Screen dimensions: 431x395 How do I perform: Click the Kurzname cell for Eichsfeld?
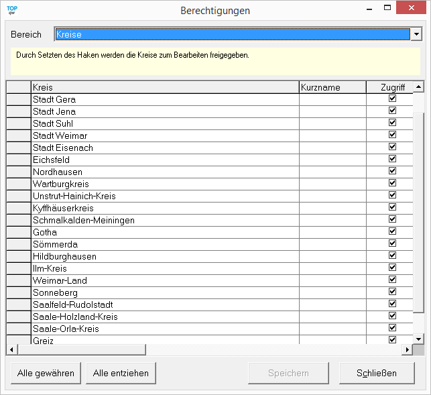coord(332,160)
